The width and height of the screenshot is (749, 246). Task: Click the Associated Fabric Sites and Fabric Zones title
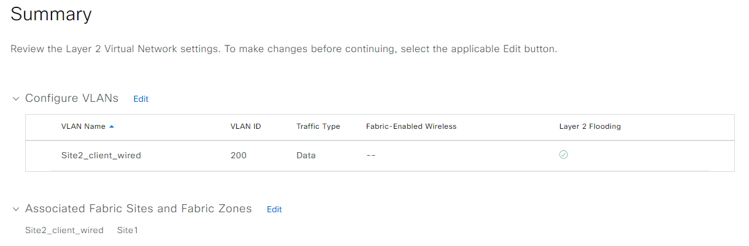(x=139, y=209)
